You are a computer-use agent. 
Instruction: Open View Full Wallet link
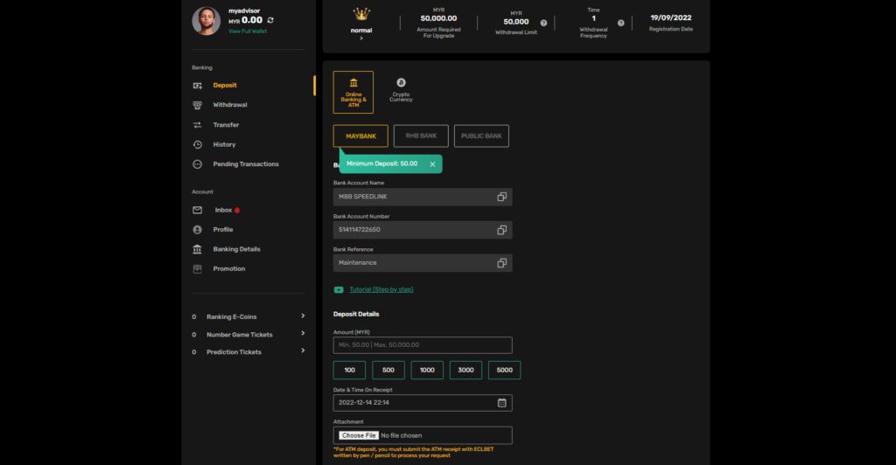248,31
